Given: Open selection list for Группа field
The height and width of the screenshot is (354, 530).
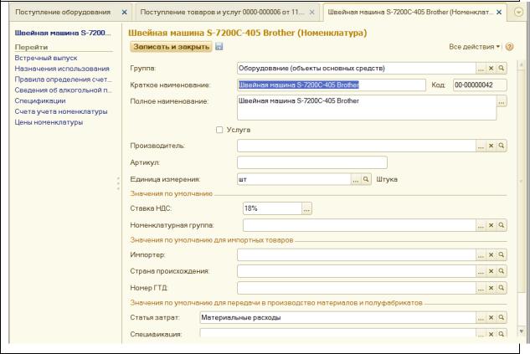Looking at the screenshot, I should tap(481, 69).
